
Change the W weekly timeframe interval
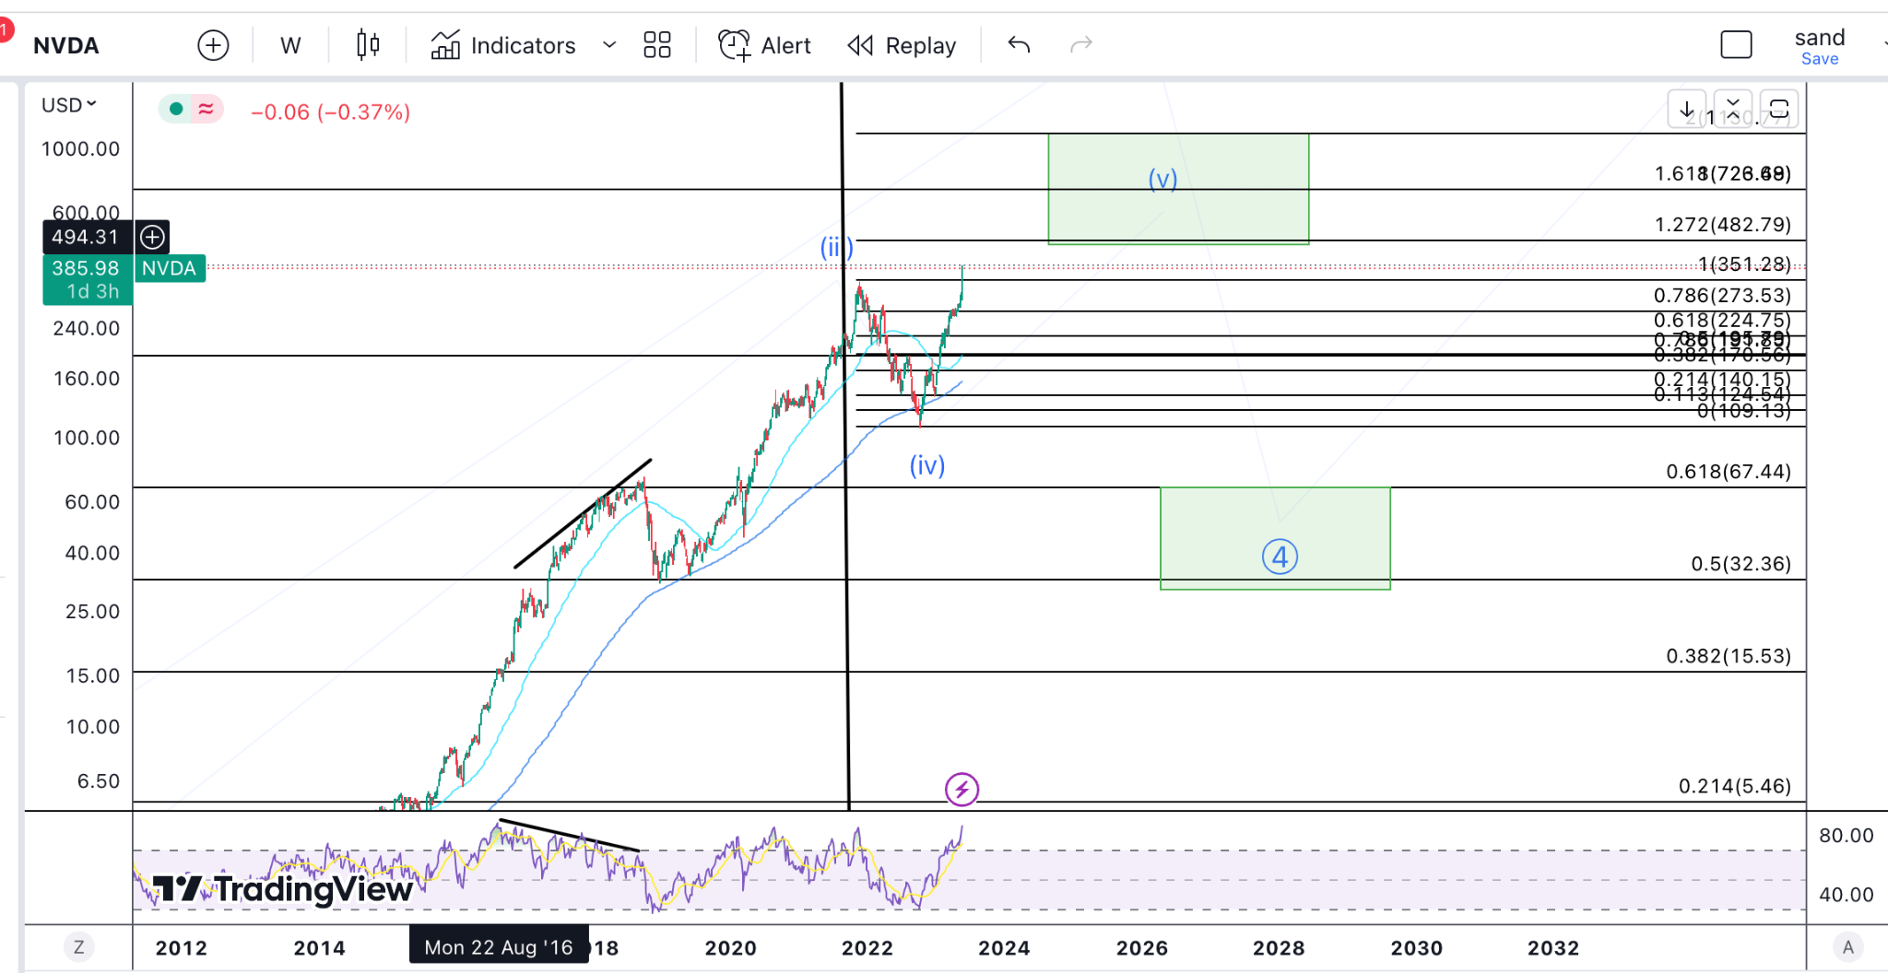coord(290,45)
